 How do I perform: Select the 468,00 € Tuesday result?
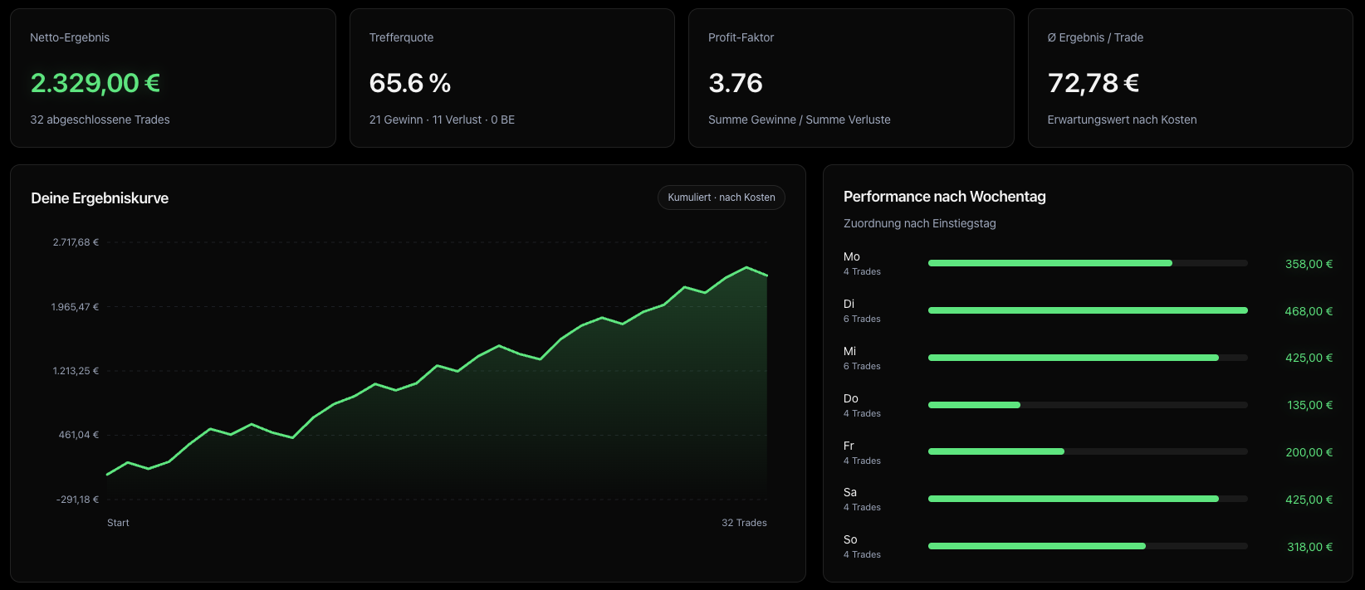coord(1309,311)
